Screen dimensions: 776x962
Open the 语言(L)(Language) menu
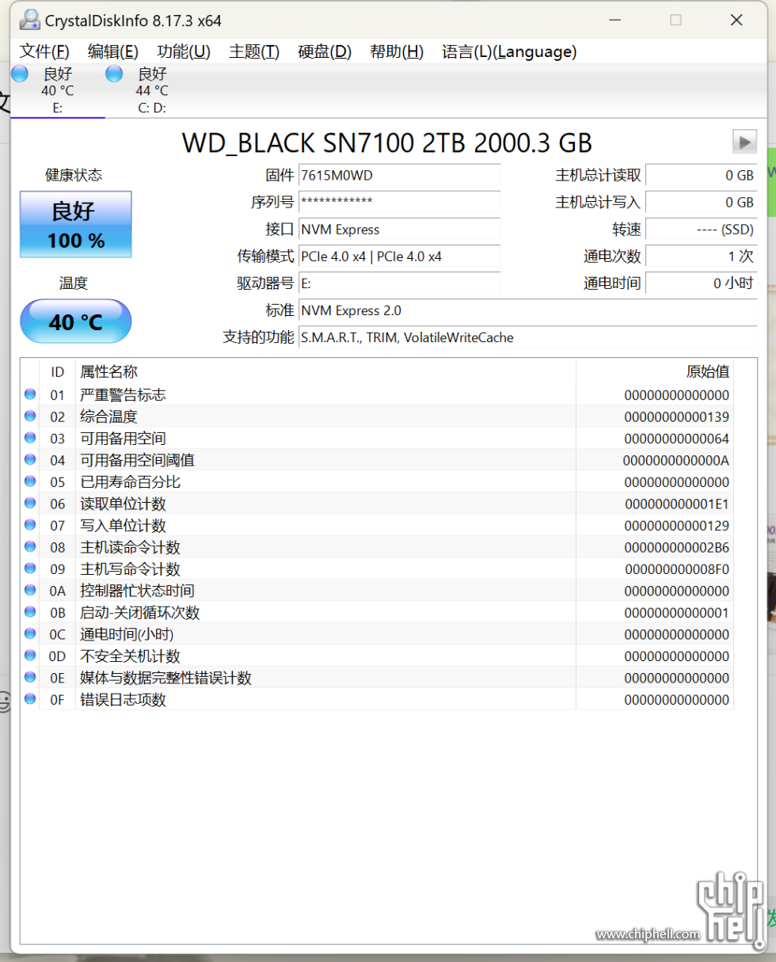[509, 51]
